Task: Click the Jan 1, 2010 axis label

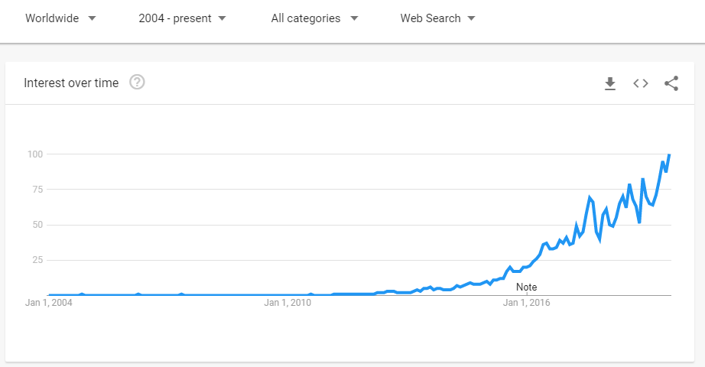Action: 288,303
